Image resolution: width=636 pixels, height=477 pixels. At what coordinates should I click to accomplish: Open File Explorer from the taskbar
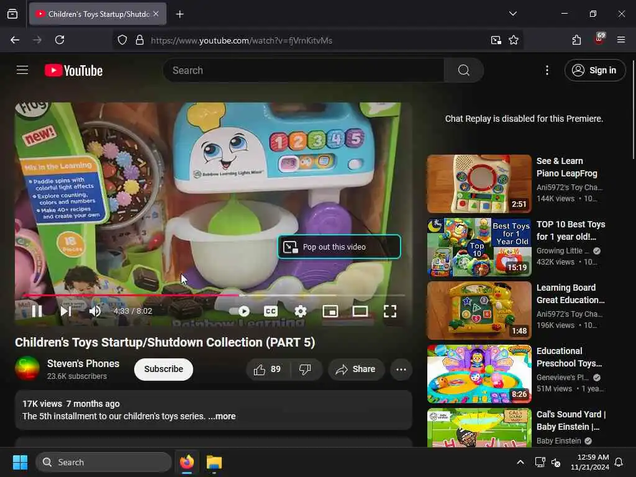coord(214,462)
